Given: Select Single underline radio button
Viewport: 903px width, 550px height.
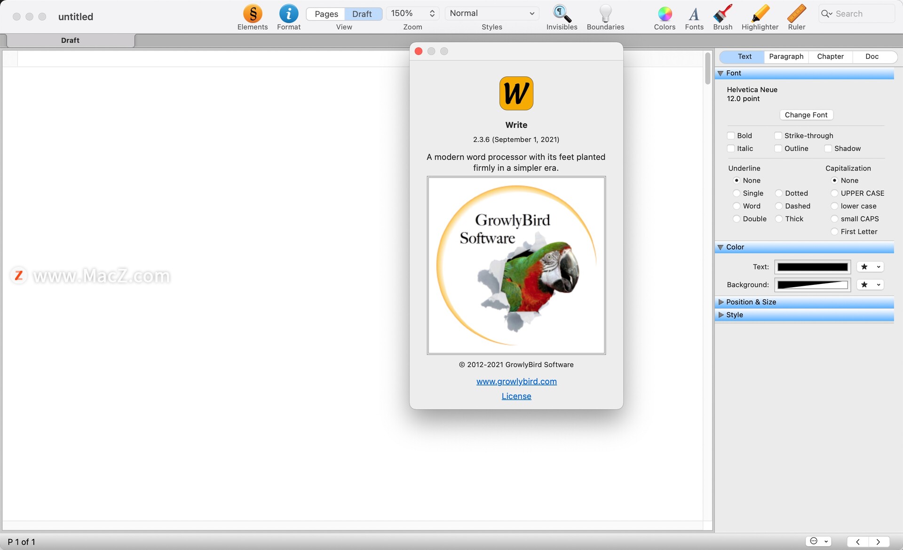Looking at the screenshot, I should 737,193.
